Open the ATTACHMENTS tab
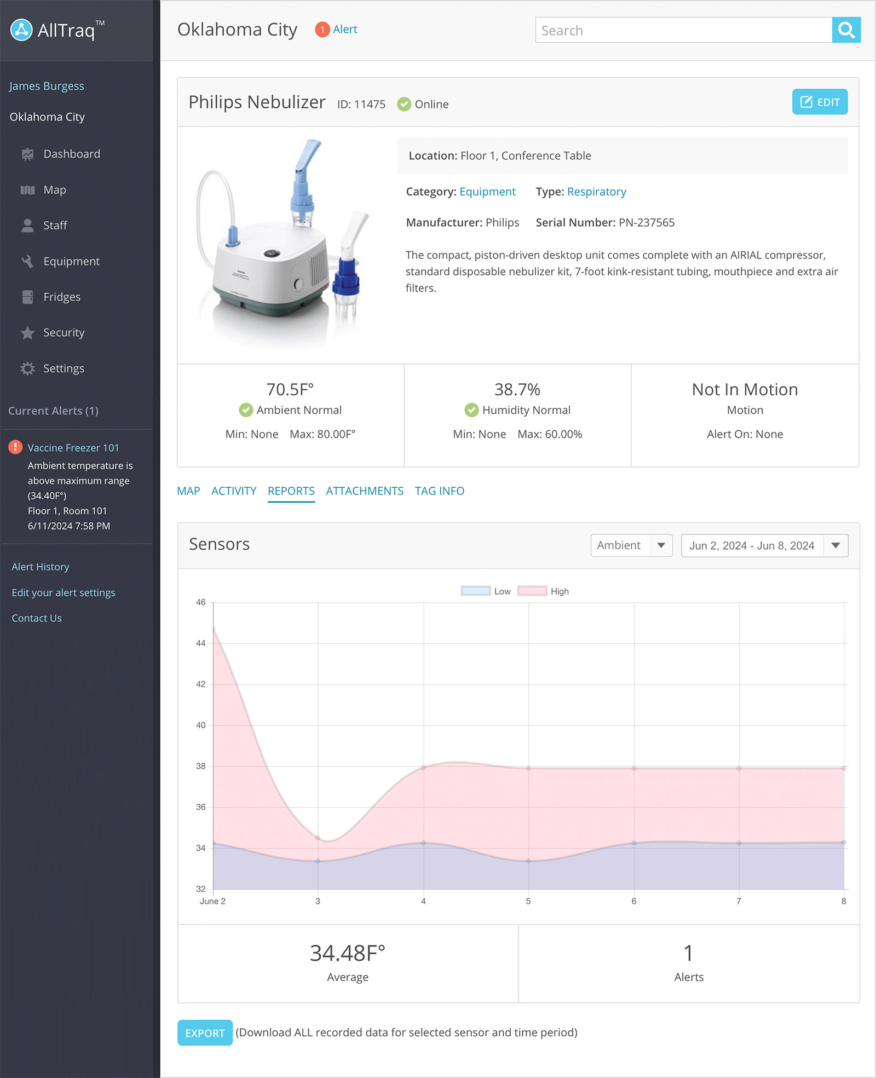 pos(365,491)
